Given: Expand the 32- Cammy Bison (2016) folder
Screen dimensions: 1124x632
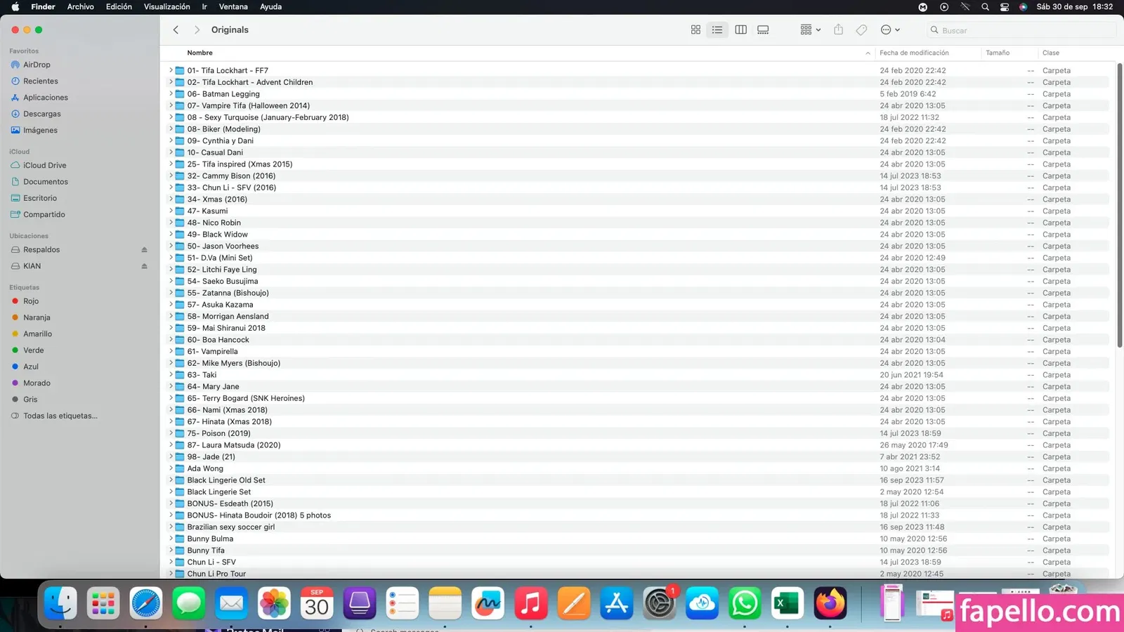Looking at the screenshot, I should 171,176.
